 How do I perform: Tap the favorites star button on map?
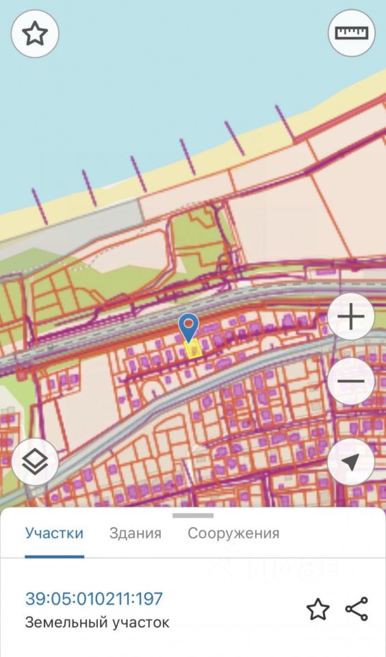(35, 34)
